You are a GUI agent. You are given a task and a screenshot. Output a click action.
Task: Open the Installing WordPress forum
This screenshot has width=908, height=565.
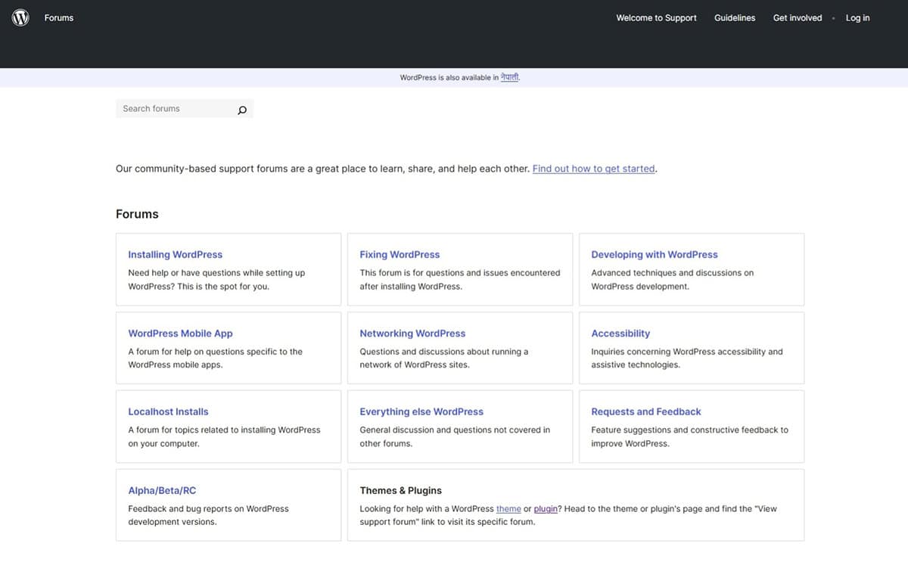pos(176,255)
